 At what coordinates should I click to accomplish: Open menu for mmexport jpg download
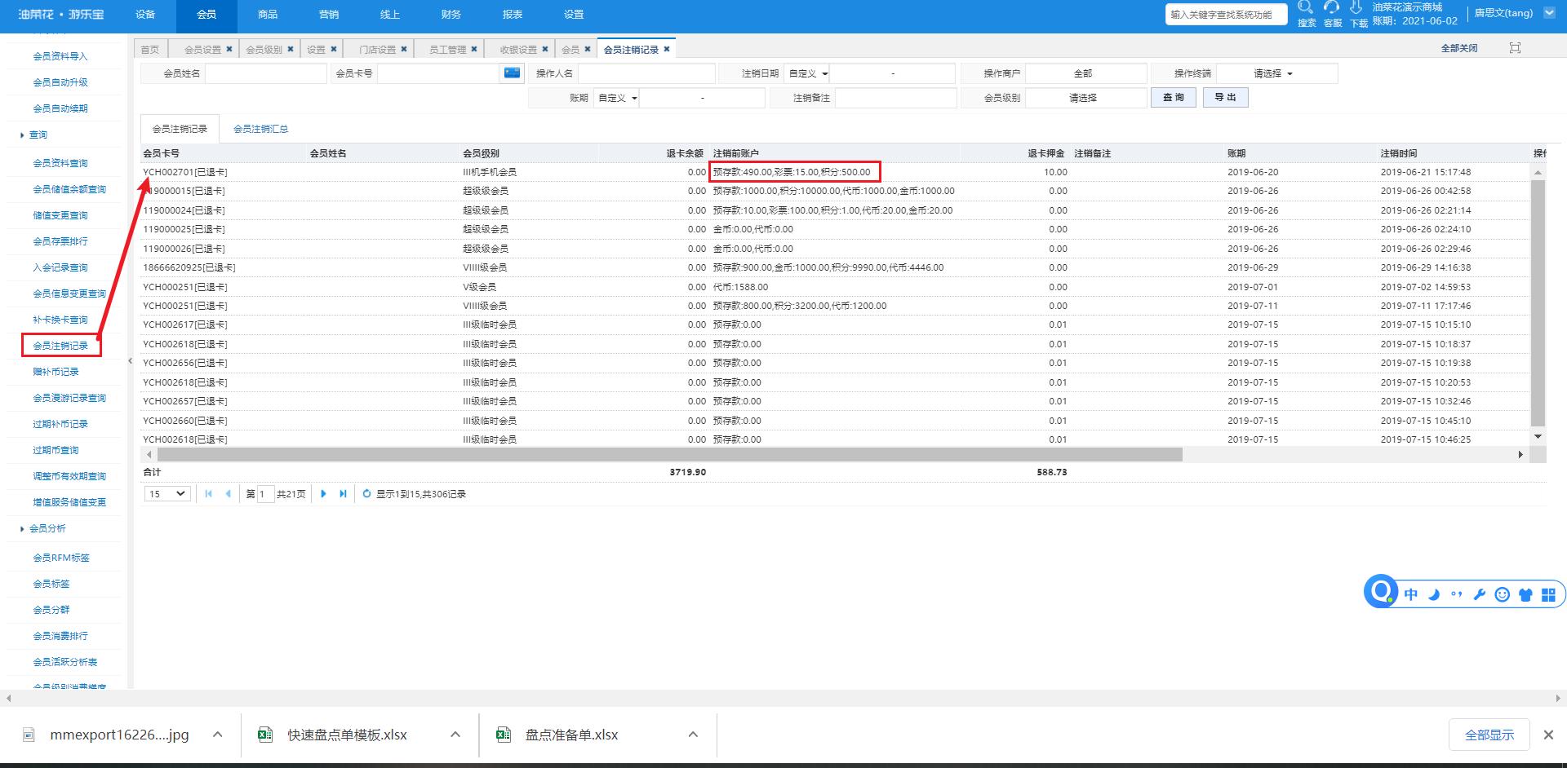click(x=218, y=735)
